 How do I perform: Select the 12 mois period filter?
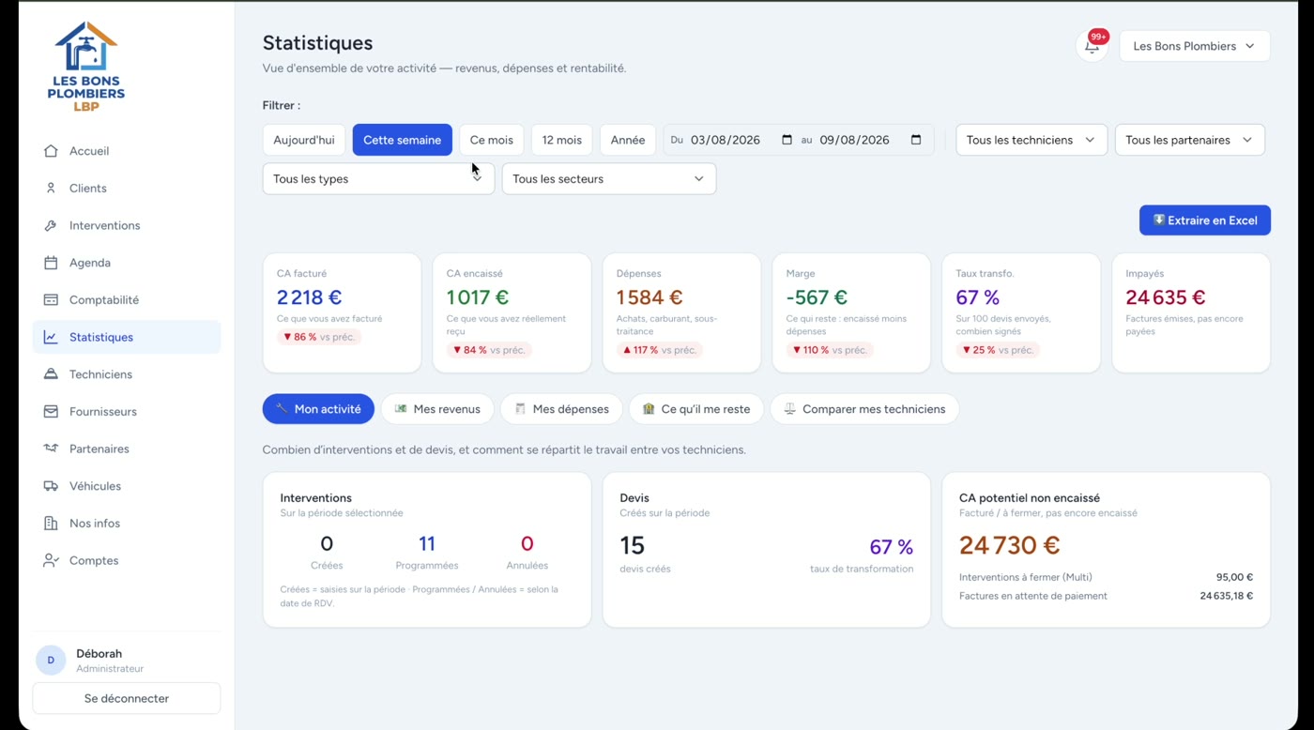[x=562, y=140]
